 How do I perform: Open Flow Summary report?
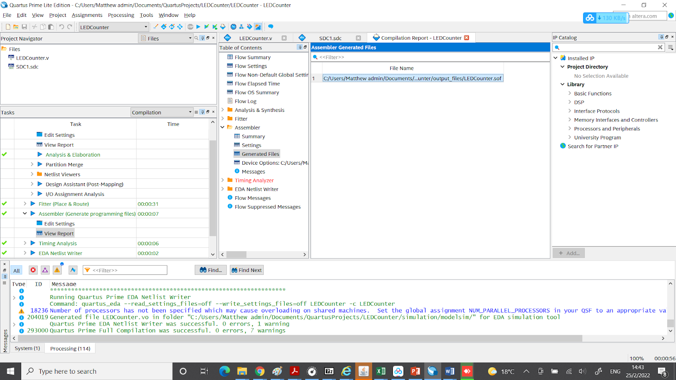[x=253, y=57]
